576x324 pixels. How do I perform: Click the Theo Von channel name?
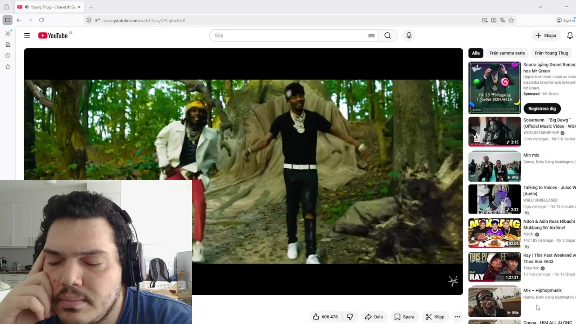[x=531, y=268]
